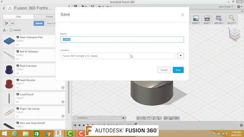Show info for Bush Revolve

click(x=63, y=88)
